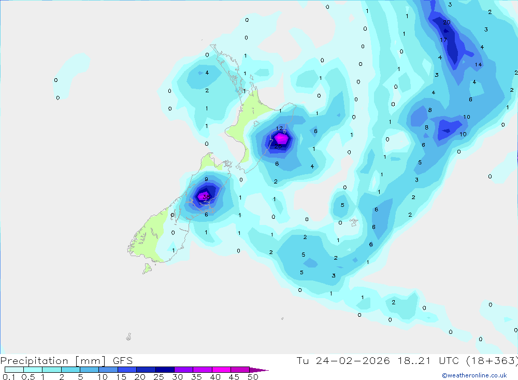Select the 20–25 mm legend swatch
This screenshot has width=518, height=380.
[146, 370]
